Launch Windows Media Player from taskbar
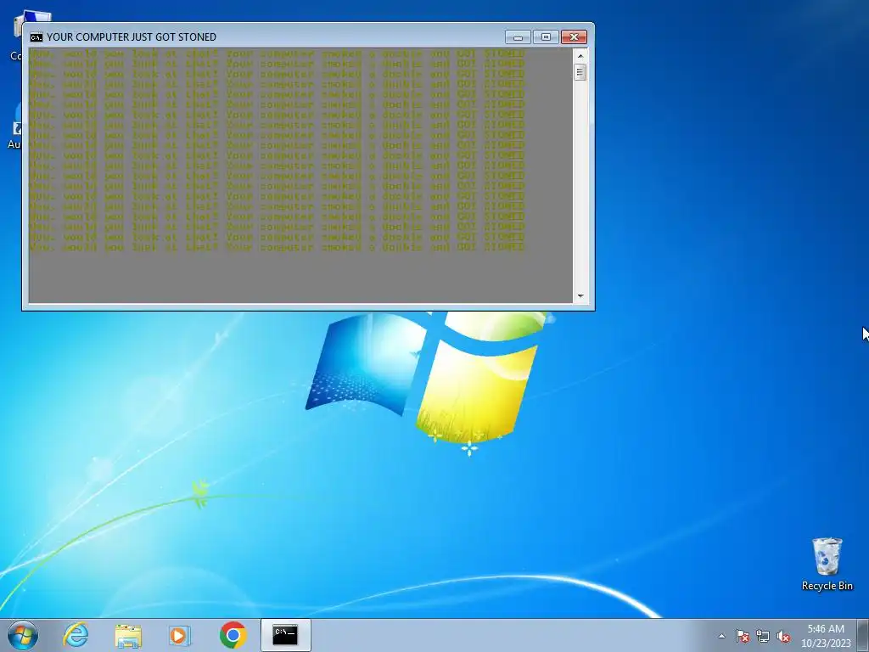The width and height of the screenshot is (869, 652). (180, 635)
